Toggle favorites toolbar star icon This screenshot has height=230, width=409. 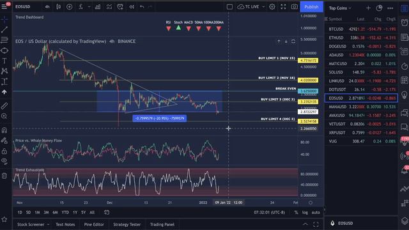coord(4,220)
